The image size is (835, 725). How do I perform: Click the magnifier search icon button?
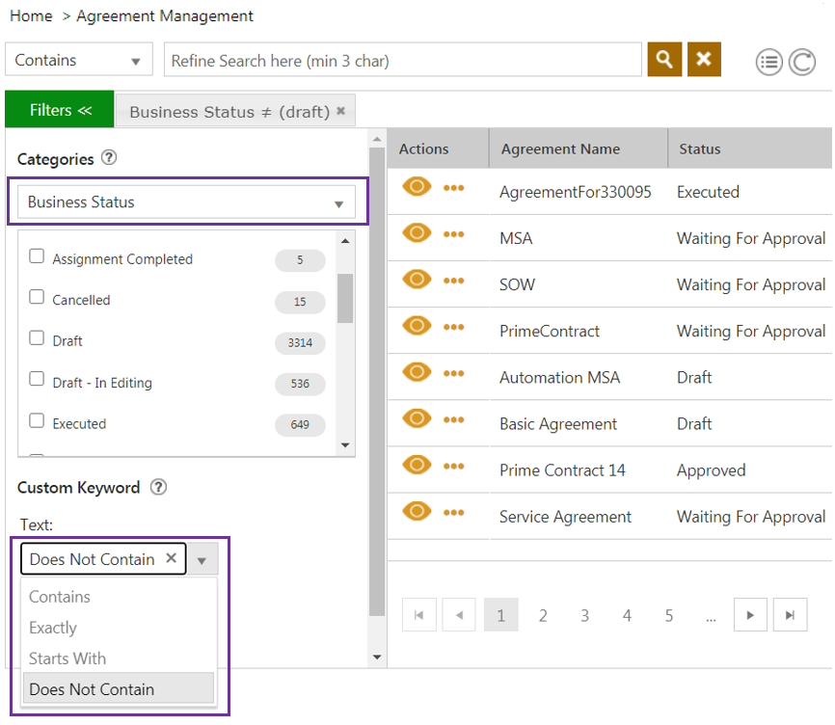664,60
